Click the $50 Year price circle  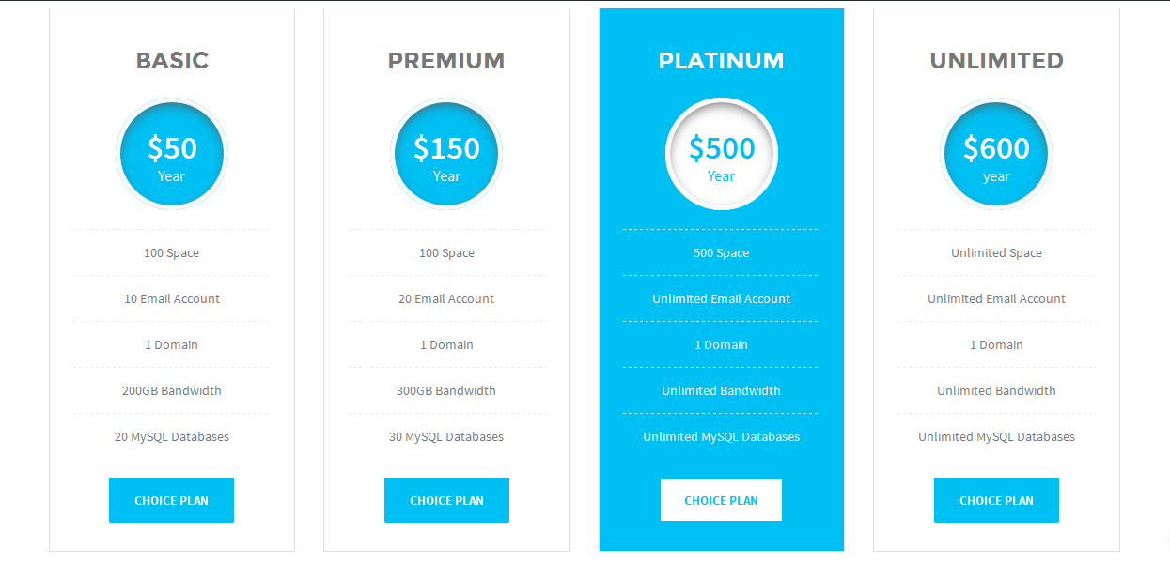[172, 155]
